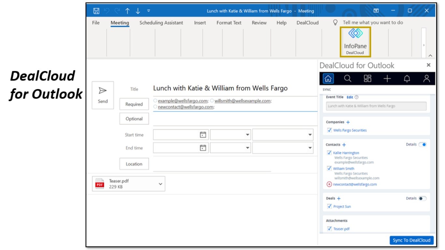This screenshot has height=250, width=445.
Task: Click the ribbon display options icon
Action: click(x=376, y=11)
